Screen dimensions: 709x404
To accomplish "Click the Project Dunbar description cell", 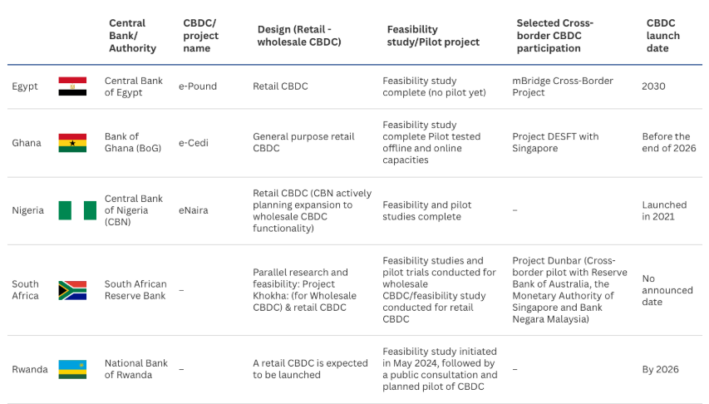I will (569, 290).
